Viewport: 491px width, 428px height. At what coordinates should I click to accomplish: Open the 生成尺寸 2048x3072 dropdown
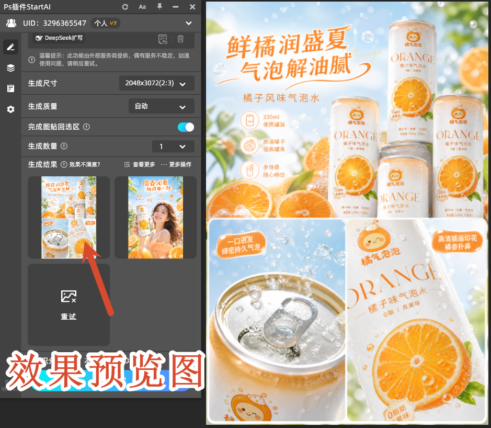click(x=156, y=83)
